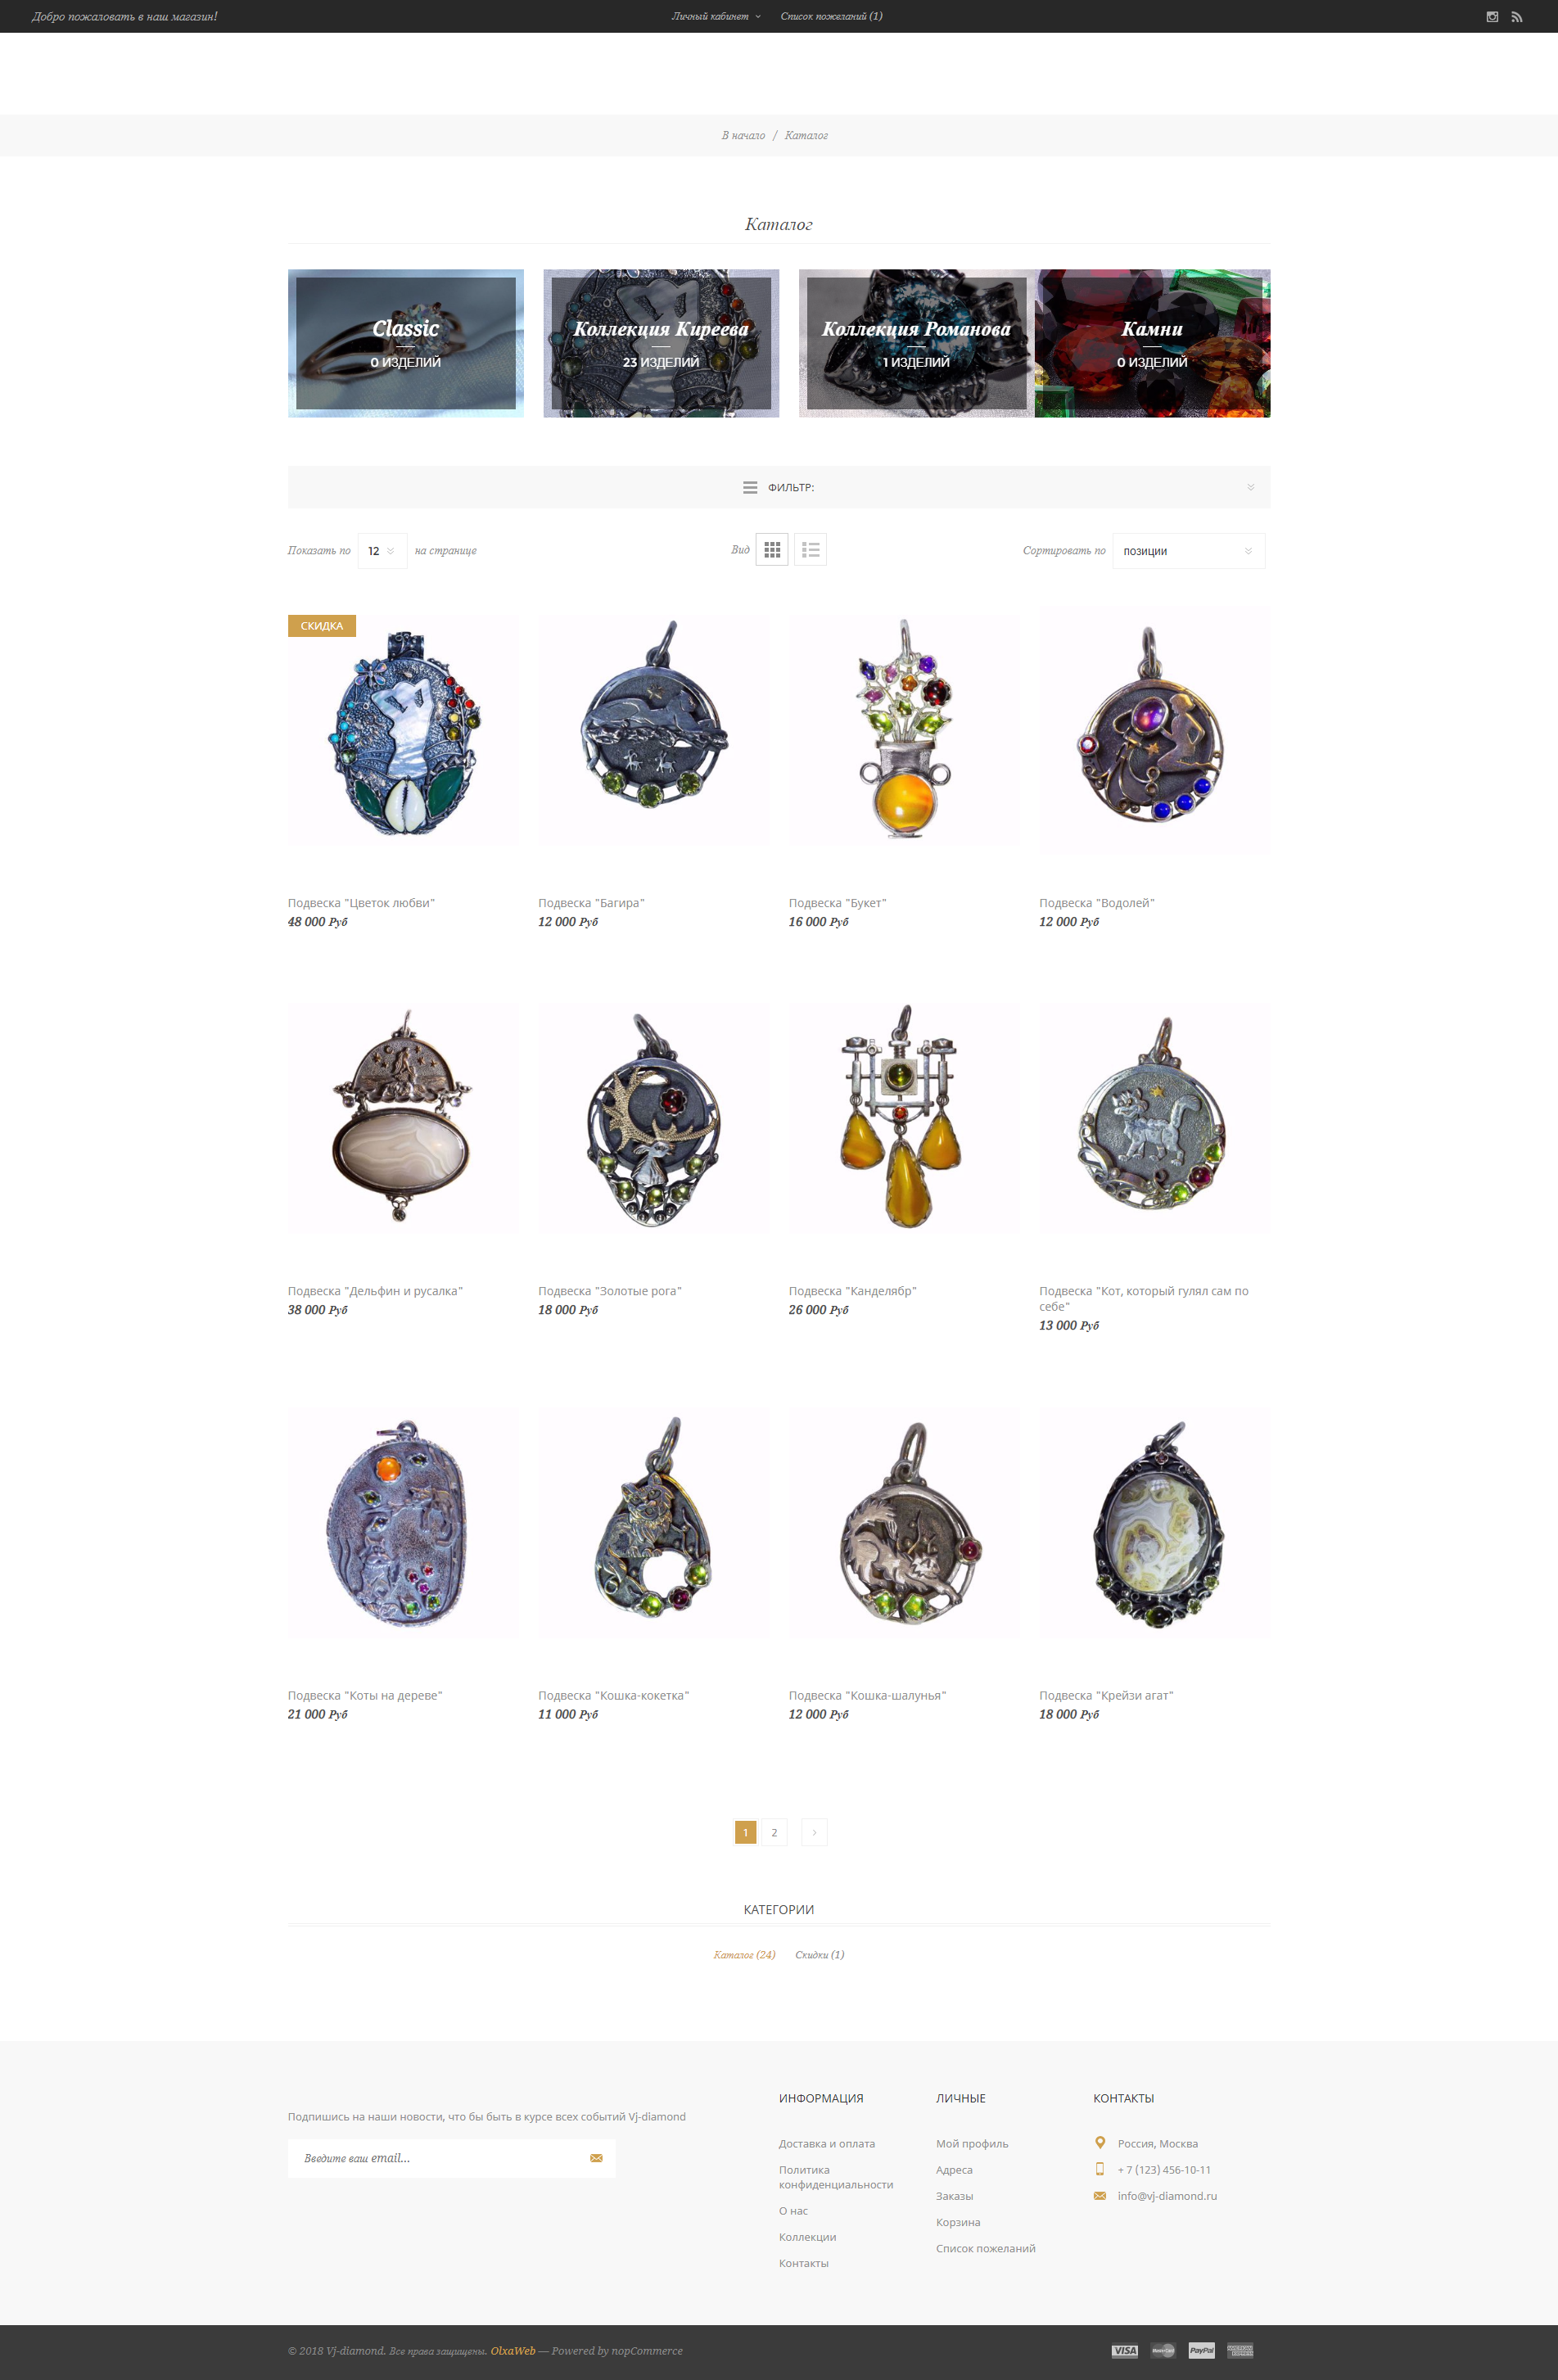Screen dimensions: 1558x2380
Task: Click the Visa payment icon
Action: pos(1125,2351)
